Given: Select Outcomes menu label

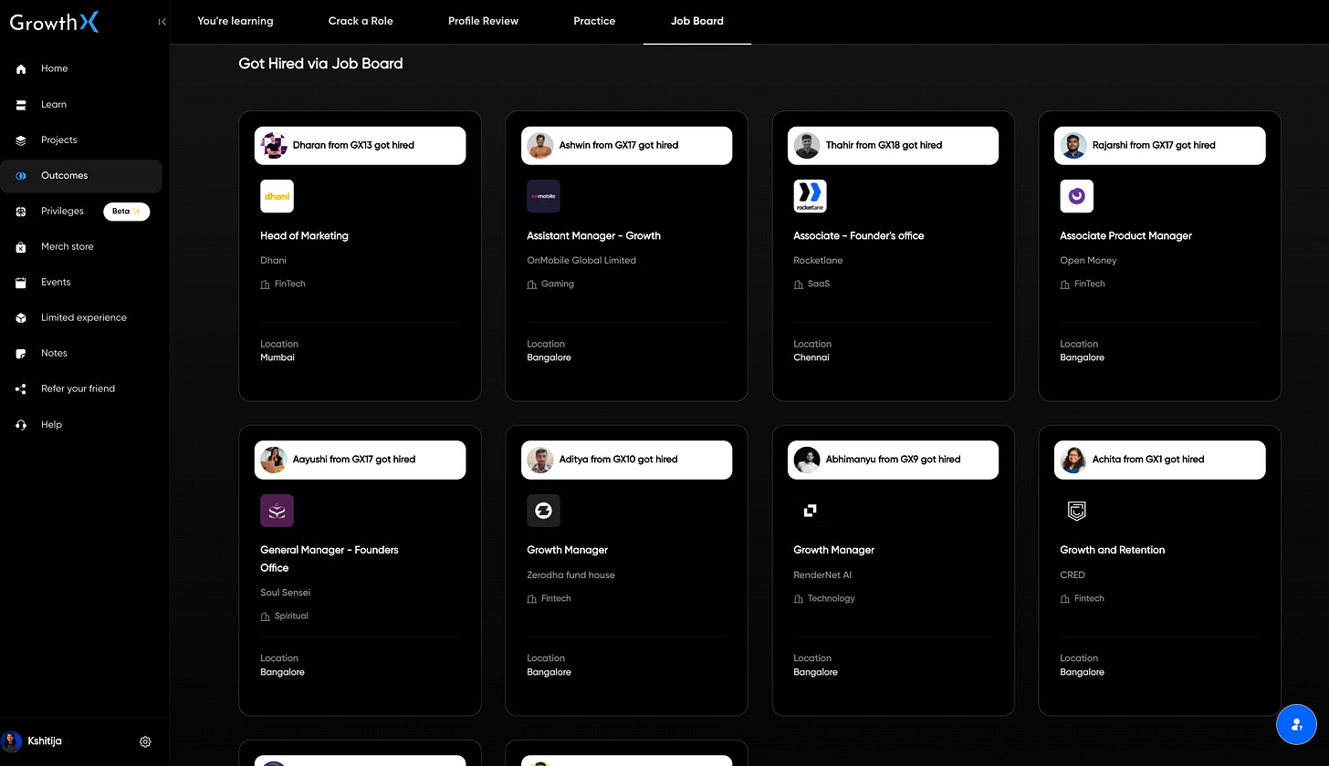Looking at the screenshot, I should pyautogui.click(x=65, y=175).
